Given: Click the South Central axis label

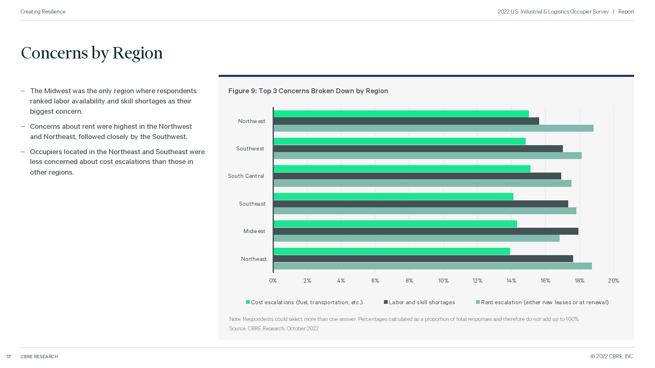Looking at the screenshot, I should 246,176.
